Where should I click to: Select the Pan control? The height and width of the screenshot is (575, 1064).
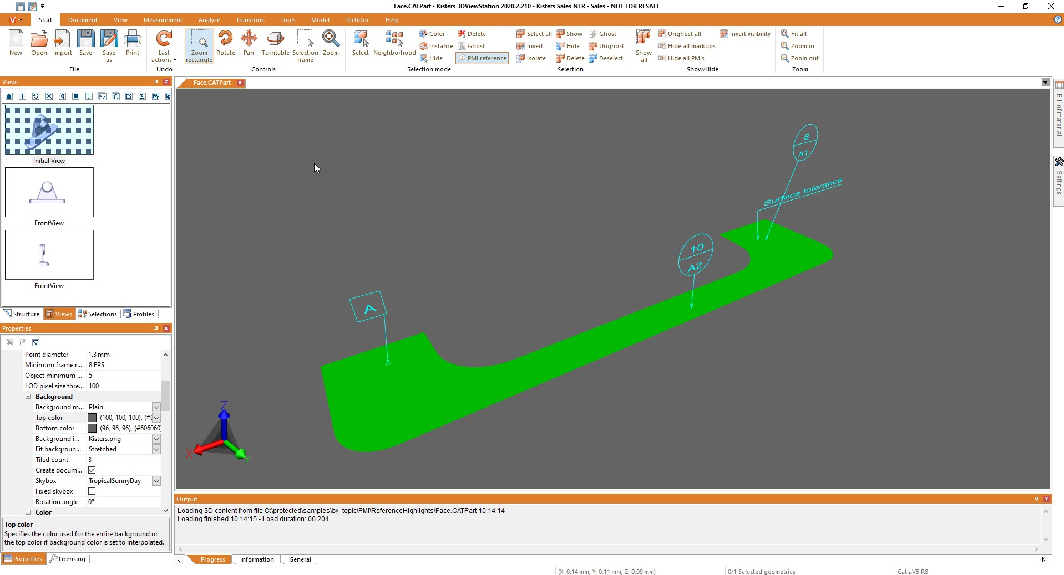[x=249, y=43]
